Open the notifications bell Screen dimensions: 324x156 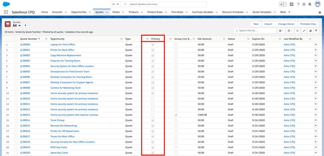[x=310, y=4]
